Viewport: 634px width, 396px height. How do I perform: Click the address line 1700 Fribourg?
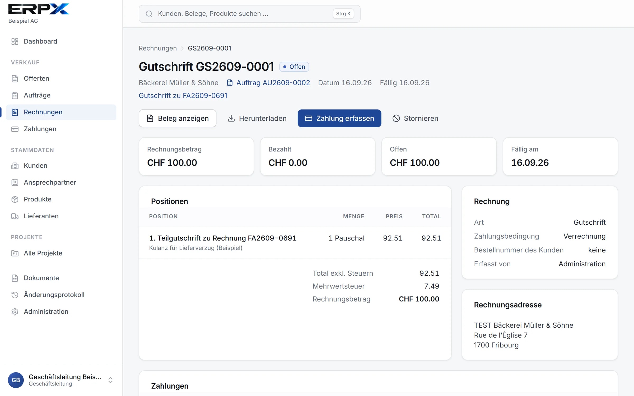[496, 345]
